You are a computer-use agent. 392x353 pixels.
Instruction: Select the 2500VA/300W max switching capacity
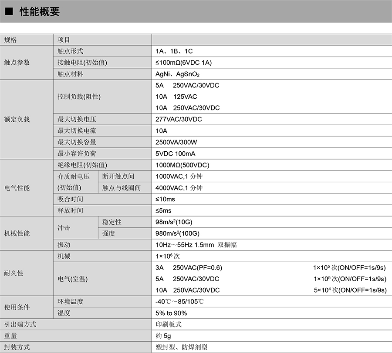(176, 142)
